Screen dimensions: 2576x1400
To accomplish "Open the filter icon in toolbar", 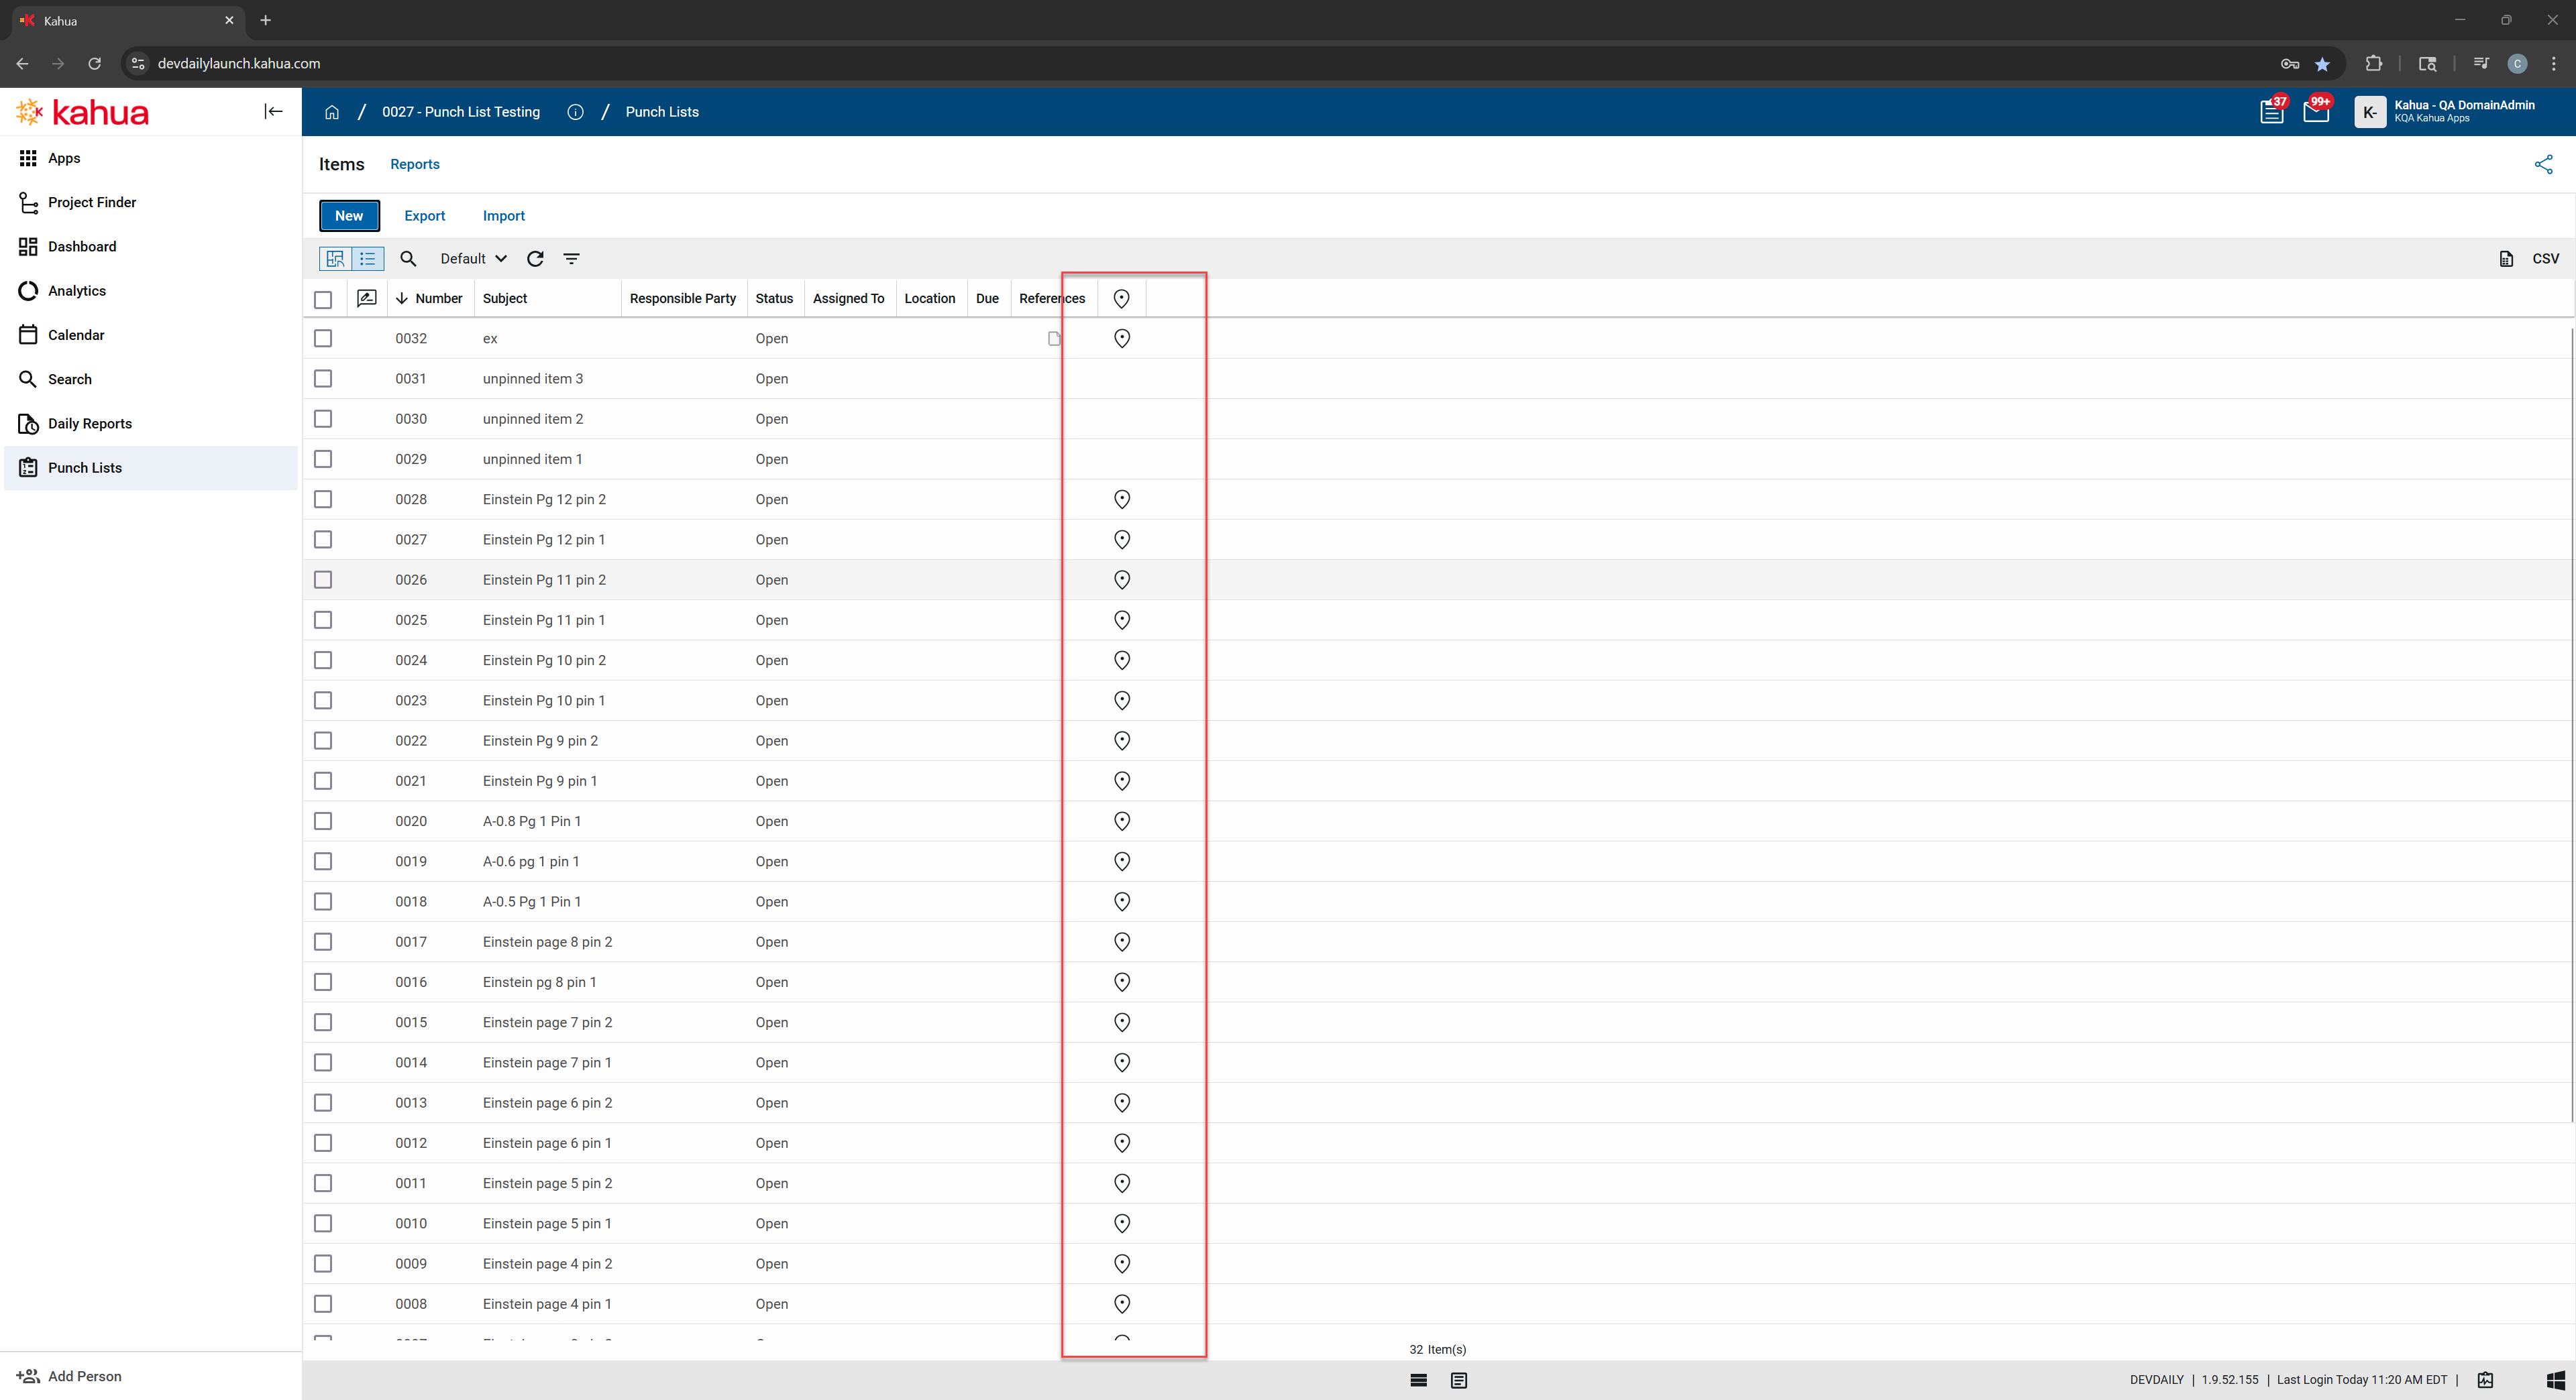I will point(571,259).
